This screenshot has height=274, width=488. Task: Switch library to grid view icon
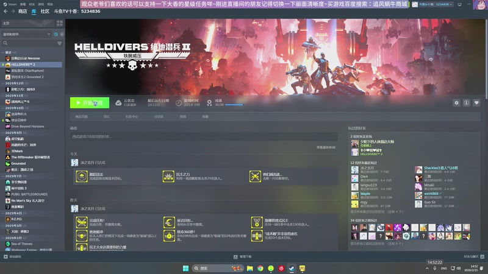59,23
